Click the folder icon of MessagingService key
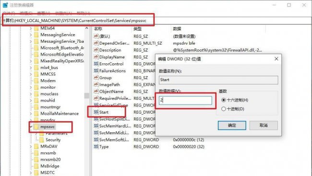This screenshot has height=176, width=312. click(x=36, y=35)
